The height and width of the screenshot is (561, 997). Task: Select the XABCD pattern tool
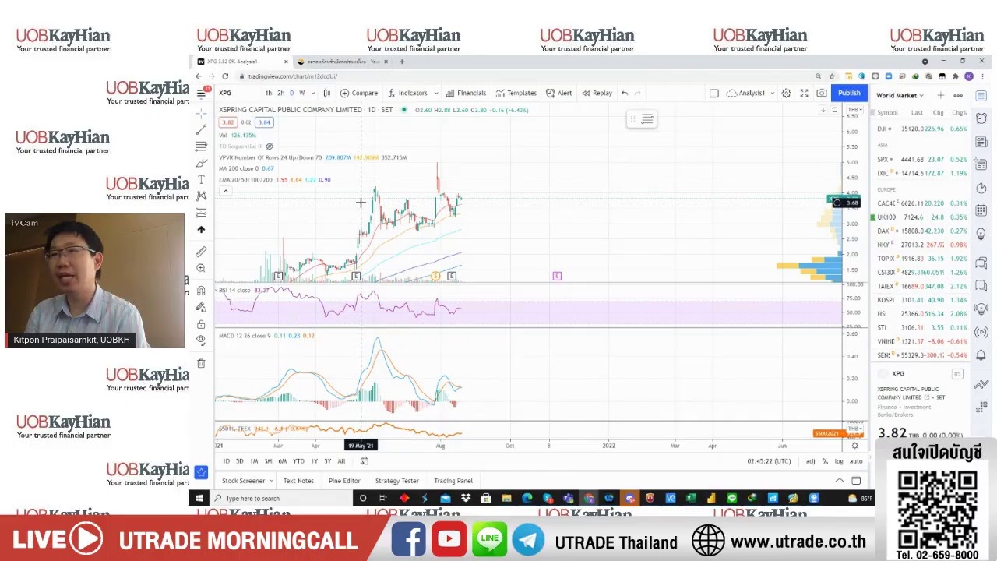pyautogui.click(x=201, y=196)
